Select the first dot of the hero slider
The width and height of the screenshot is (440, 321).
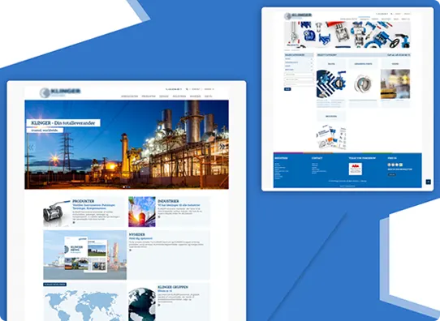[123, 186]
